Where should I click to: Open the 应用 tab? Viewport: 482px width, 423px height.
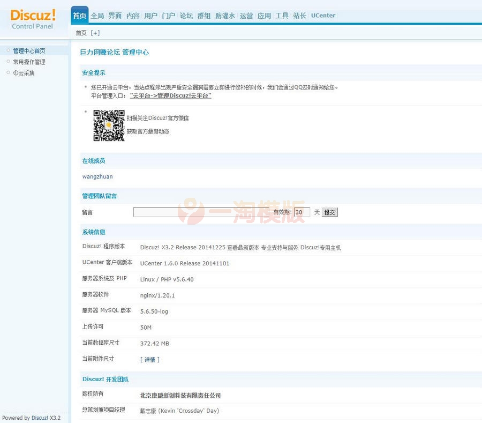point(264,16)
